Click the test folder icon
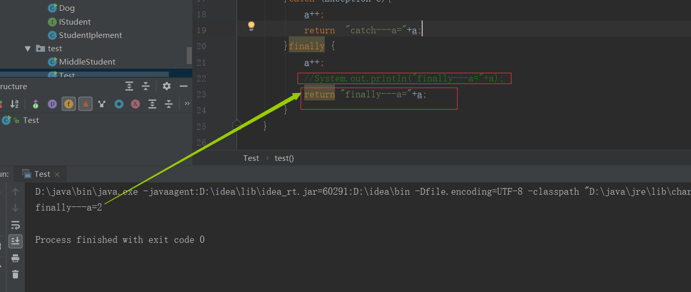This screenshot has width=691, height=292. [x=41, y=49]
